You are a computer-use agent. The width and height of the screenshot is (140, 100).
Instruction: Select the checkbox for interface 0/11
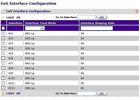tap(3, 83)
